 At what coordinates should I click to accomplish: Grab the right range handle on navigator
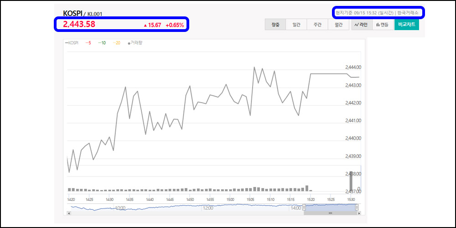coord(357,207)
